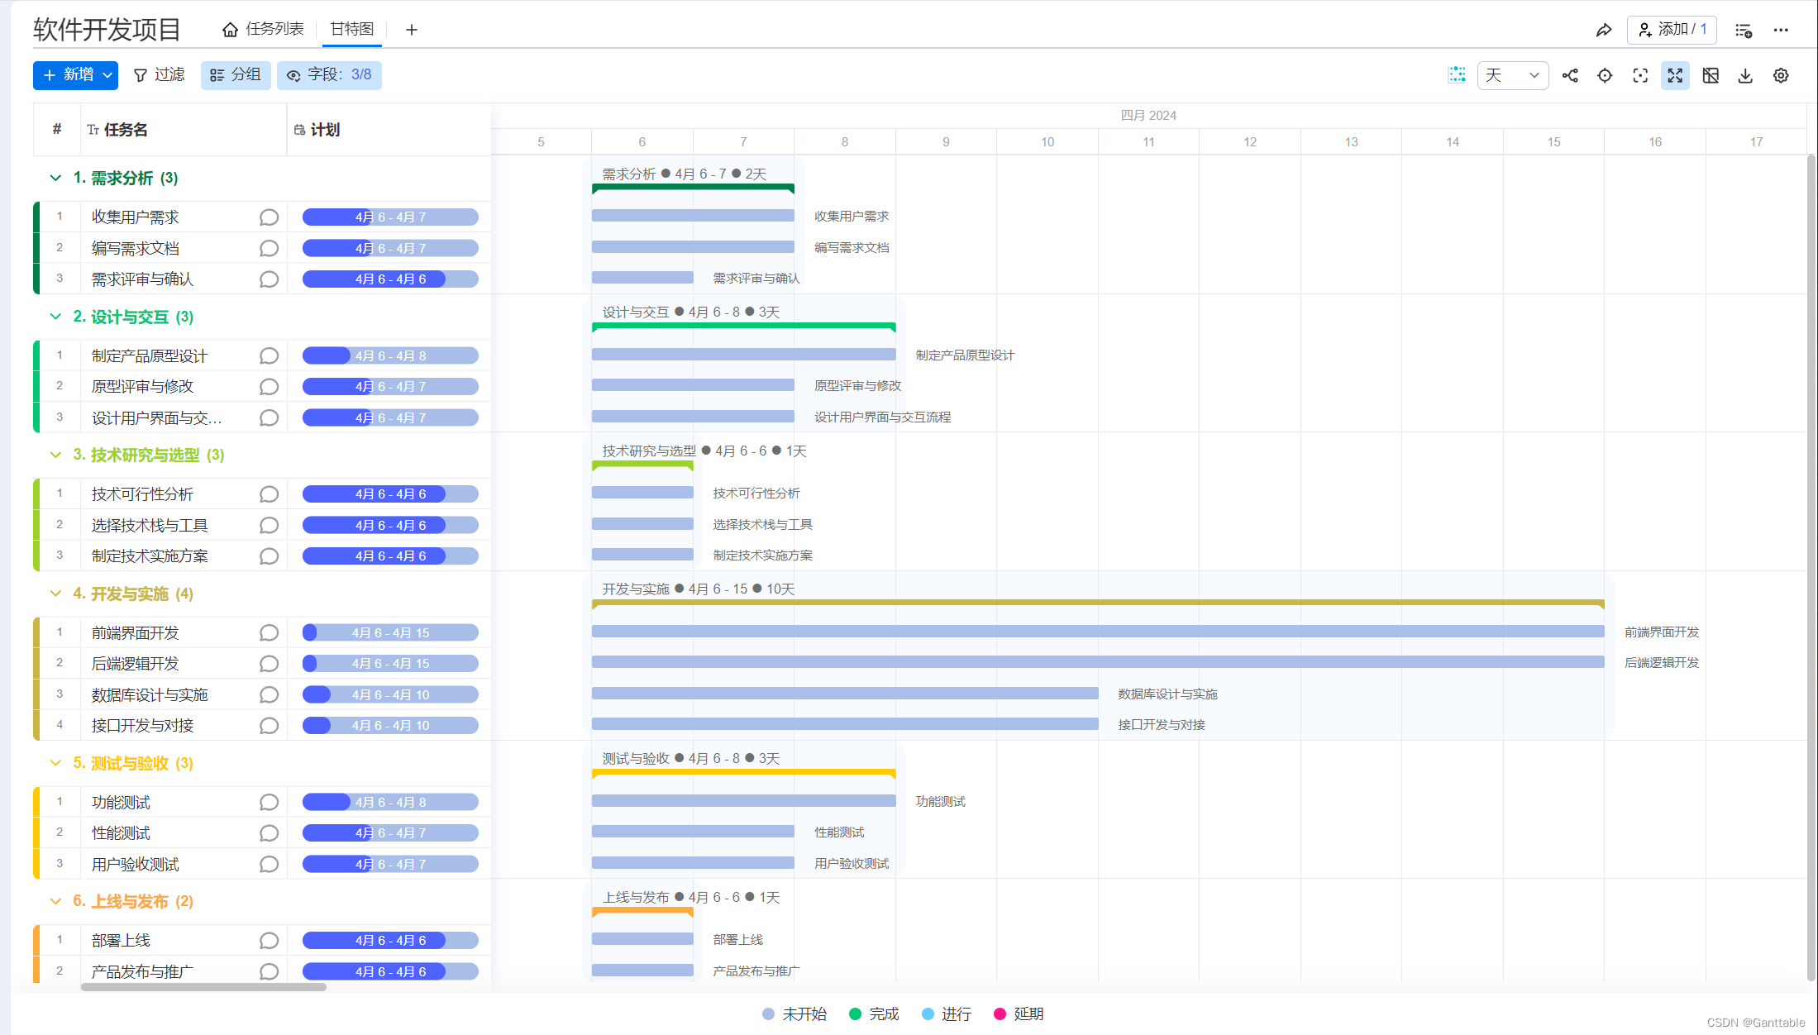1818x1035 pixels.
Task: Open comments for 收集用户需求 task
Action: [269, 217]
